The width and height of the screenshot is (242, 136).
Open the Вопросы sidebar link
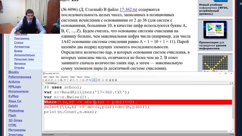click(20, 63)
